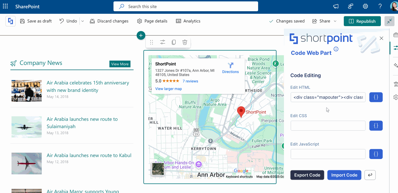The width and height of the screenshot is (398, 193).
Task: Close the ShortPoint Code Web Part panel
Action: click(x=381, y=38)
